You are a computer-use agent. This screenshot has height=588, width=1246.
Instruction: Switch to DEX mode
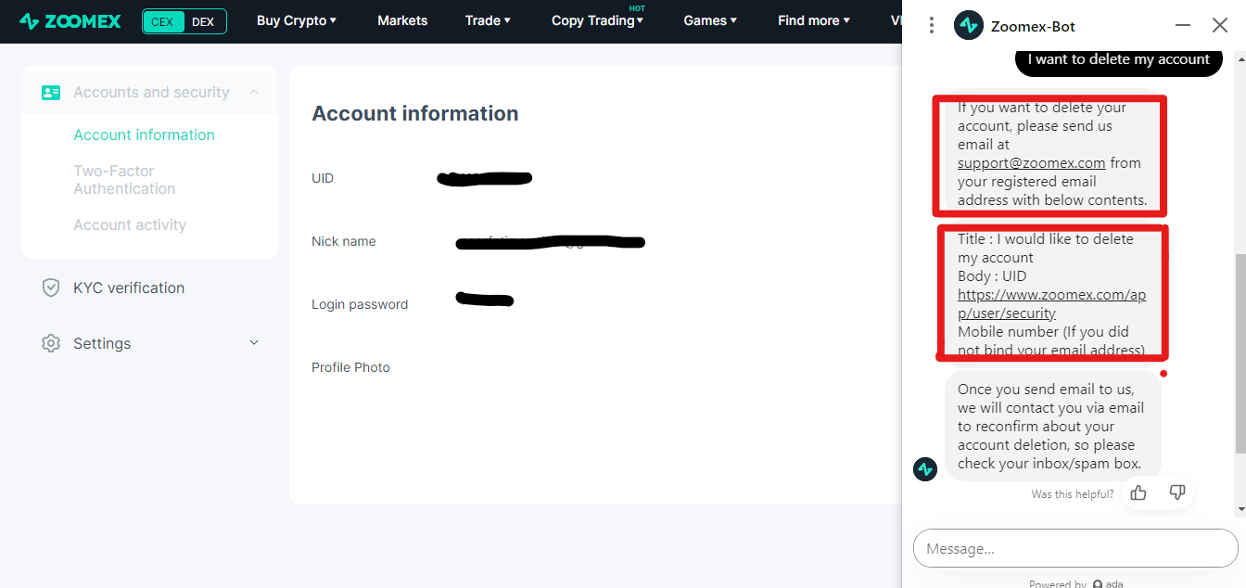coord(203,21)
